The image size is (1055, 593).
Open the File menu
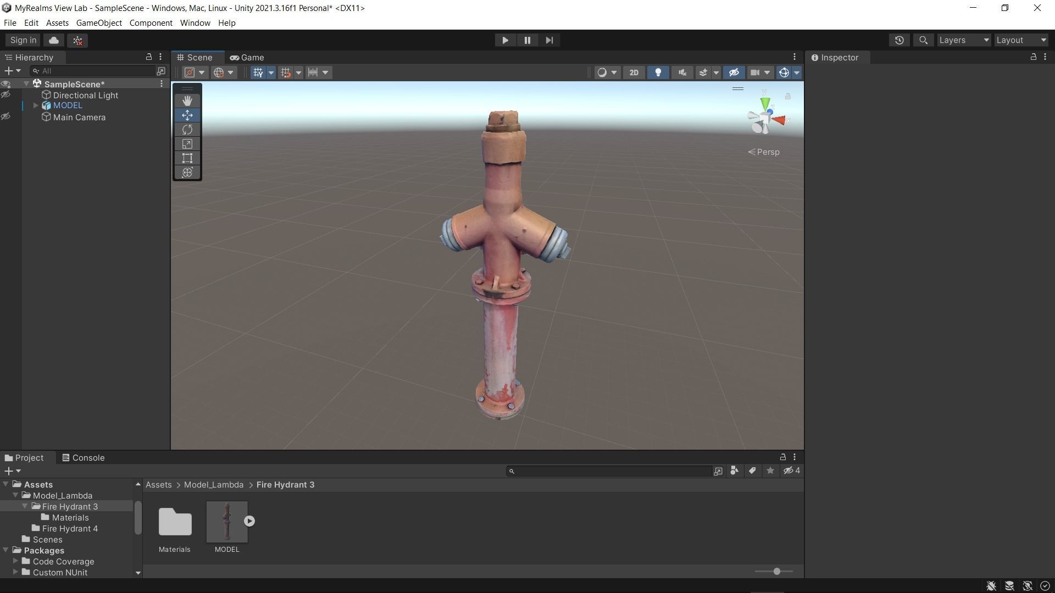click(x=10, y=23)
